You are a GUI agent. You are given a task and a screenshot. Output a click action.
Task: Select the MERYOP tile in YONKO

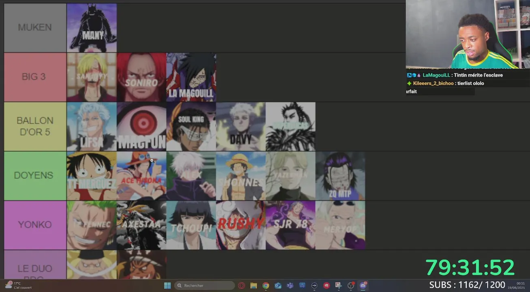tap(340, 225)
